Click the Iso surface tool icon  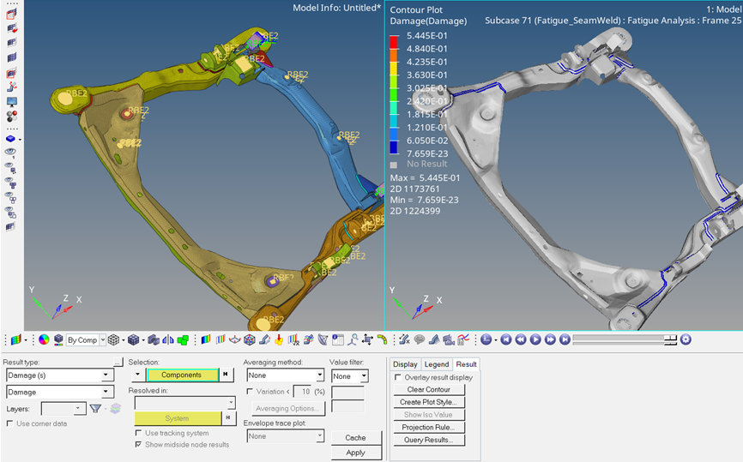(220, 340)
